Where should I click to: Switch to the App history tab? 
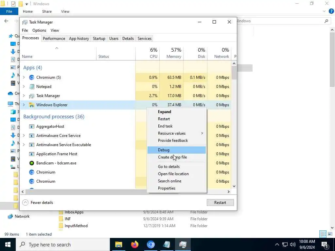pyautogui.click(x=79, y=39)
